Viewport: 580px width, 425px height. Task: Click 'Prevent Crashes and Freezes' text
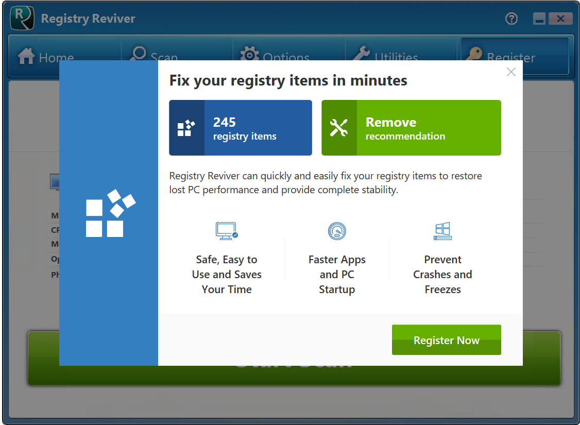[442, 274]
